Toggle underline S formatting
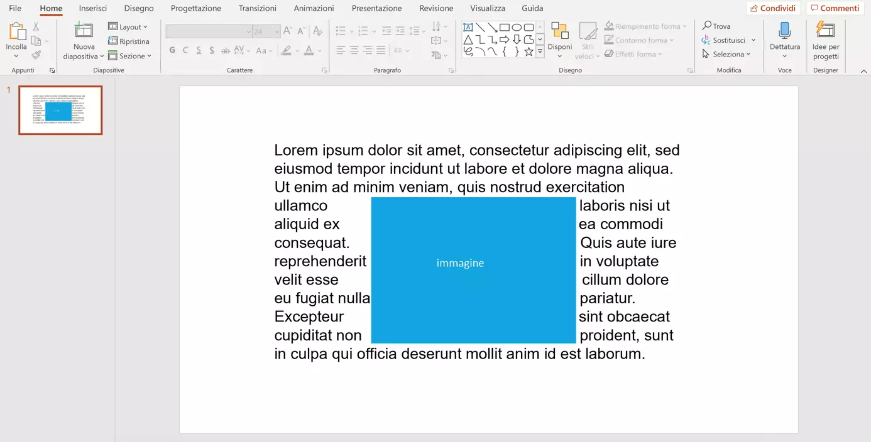 [199, 50]
